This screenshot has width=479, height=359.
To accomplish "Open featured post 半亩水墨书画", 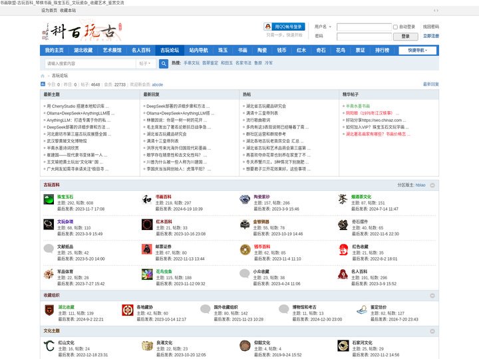I will point(358,106).
